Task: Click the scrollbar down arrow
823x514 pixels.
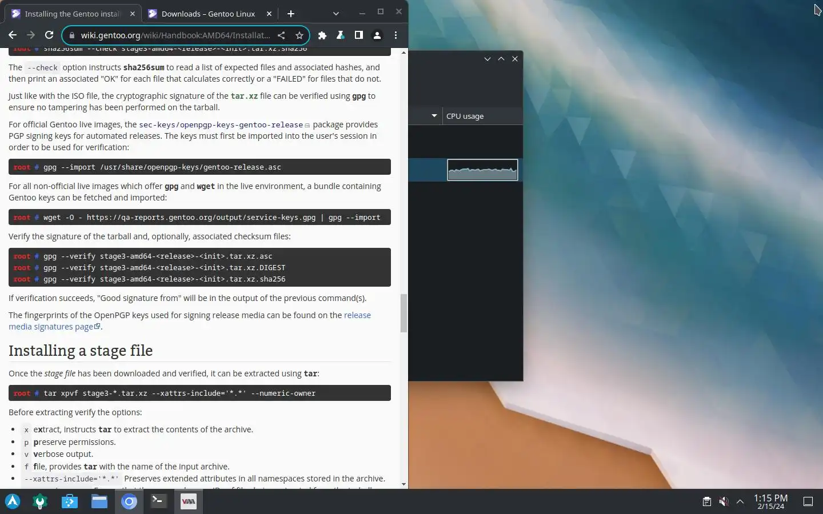Action: [x=404, y=484]
